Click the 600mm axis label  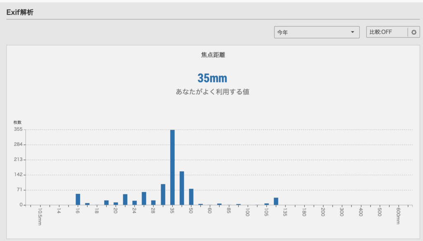(x=398, y=216)
